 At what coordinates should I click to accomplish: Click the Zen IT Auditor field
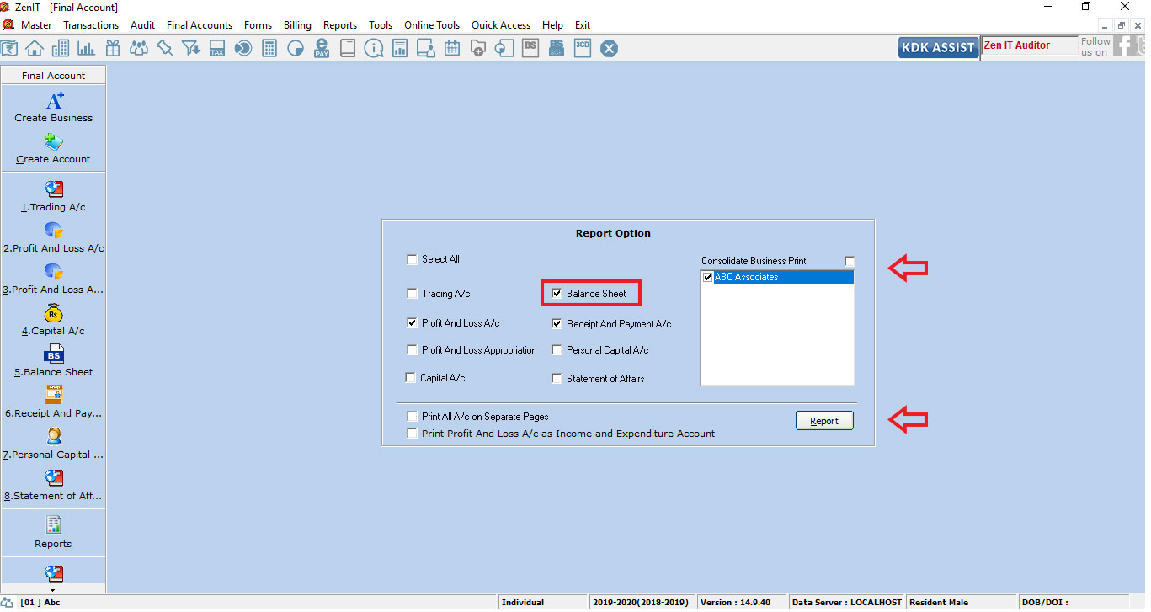click(1029, 46)
